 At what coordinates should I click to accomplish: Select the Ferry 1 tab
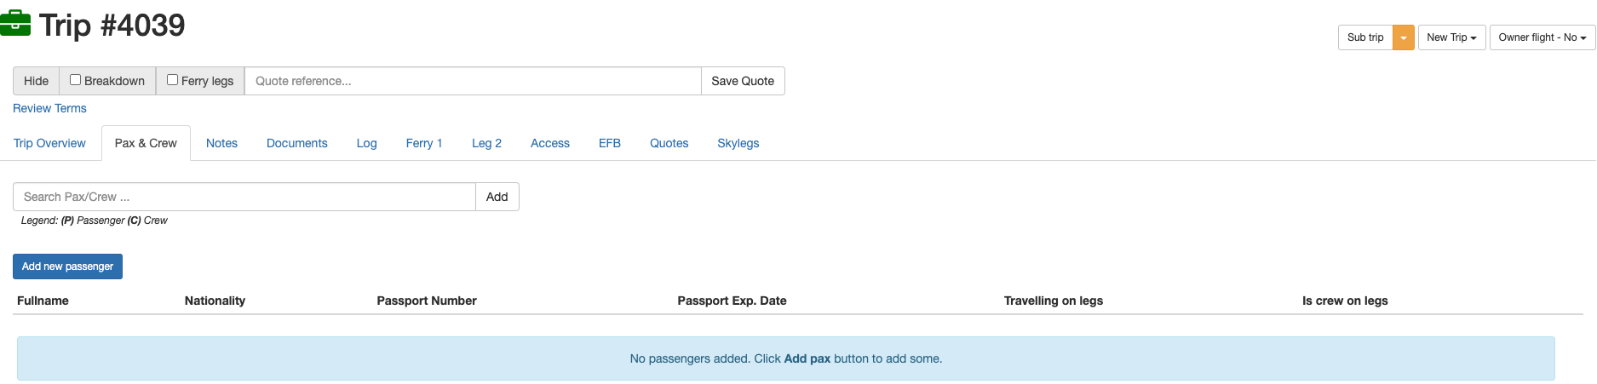coord(424,143)
